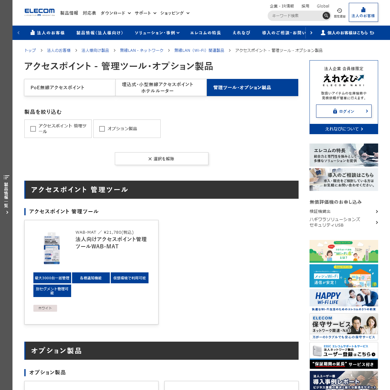The width and height of the screenshot is (390, 390).
Task: Go to 無線LAN（Wi-Fi）関連製品 breadcrumb
Action: click(199, 50)
